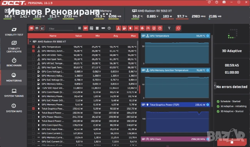The width and height of the screenshot is (250, 147).
Task: Toggle the power plug sensor filter
Action: point(130,28)
